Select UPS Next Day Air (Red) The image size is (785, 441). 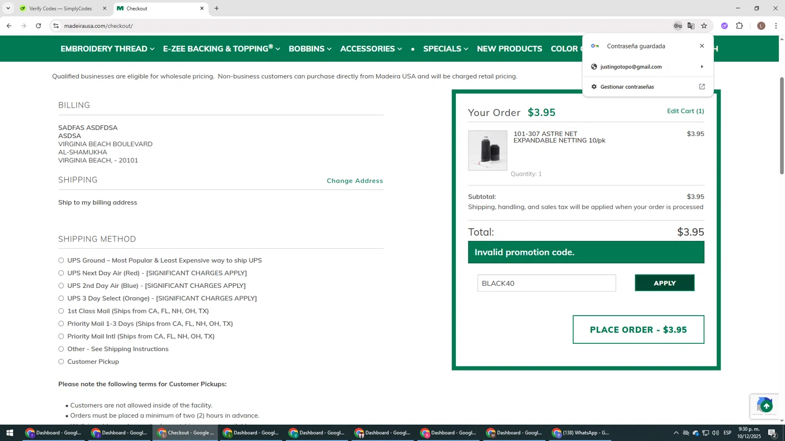click(61, 273)
